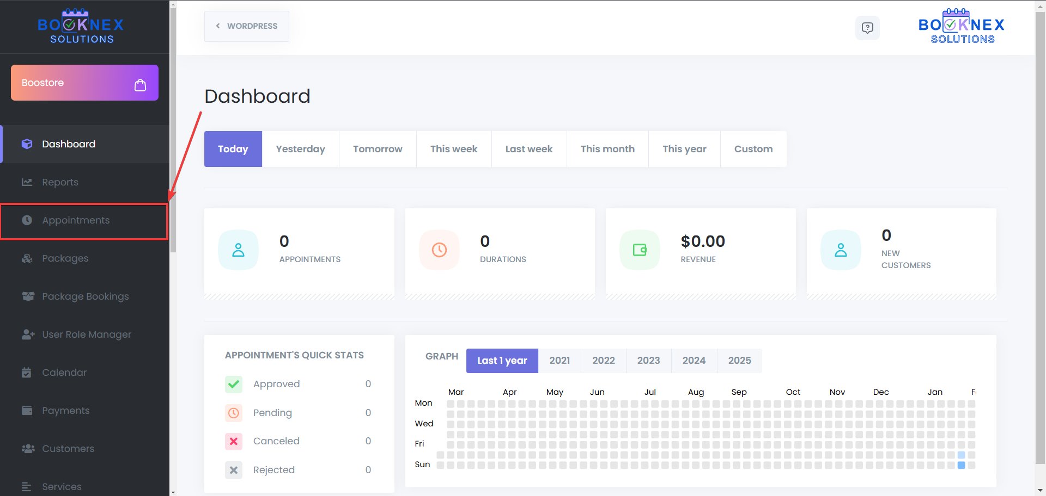The height and width of the screenshot is (496, 1046).
Task: Go back to WordPress
Action: [247, 26]
